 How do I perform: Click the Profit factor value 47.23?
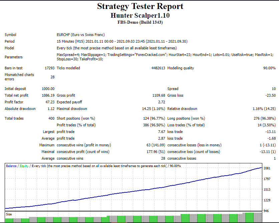(x=50, y=102)
